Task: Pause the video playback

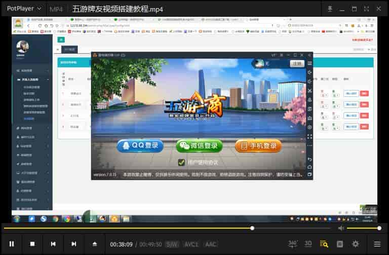Action: 12,244
